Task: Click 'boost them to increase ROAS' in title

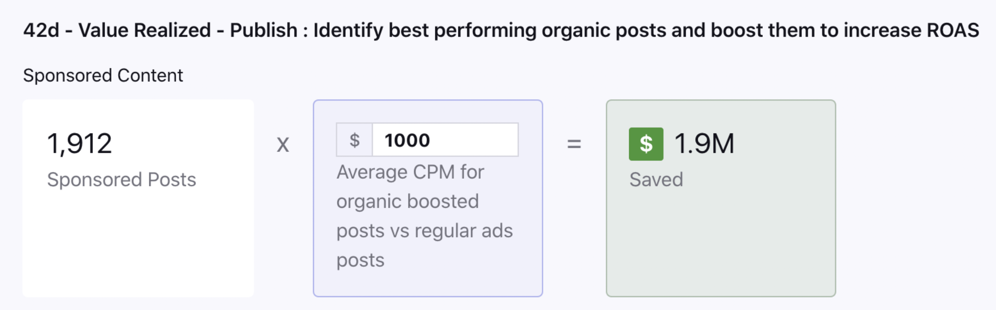Action: coord(845,30)
